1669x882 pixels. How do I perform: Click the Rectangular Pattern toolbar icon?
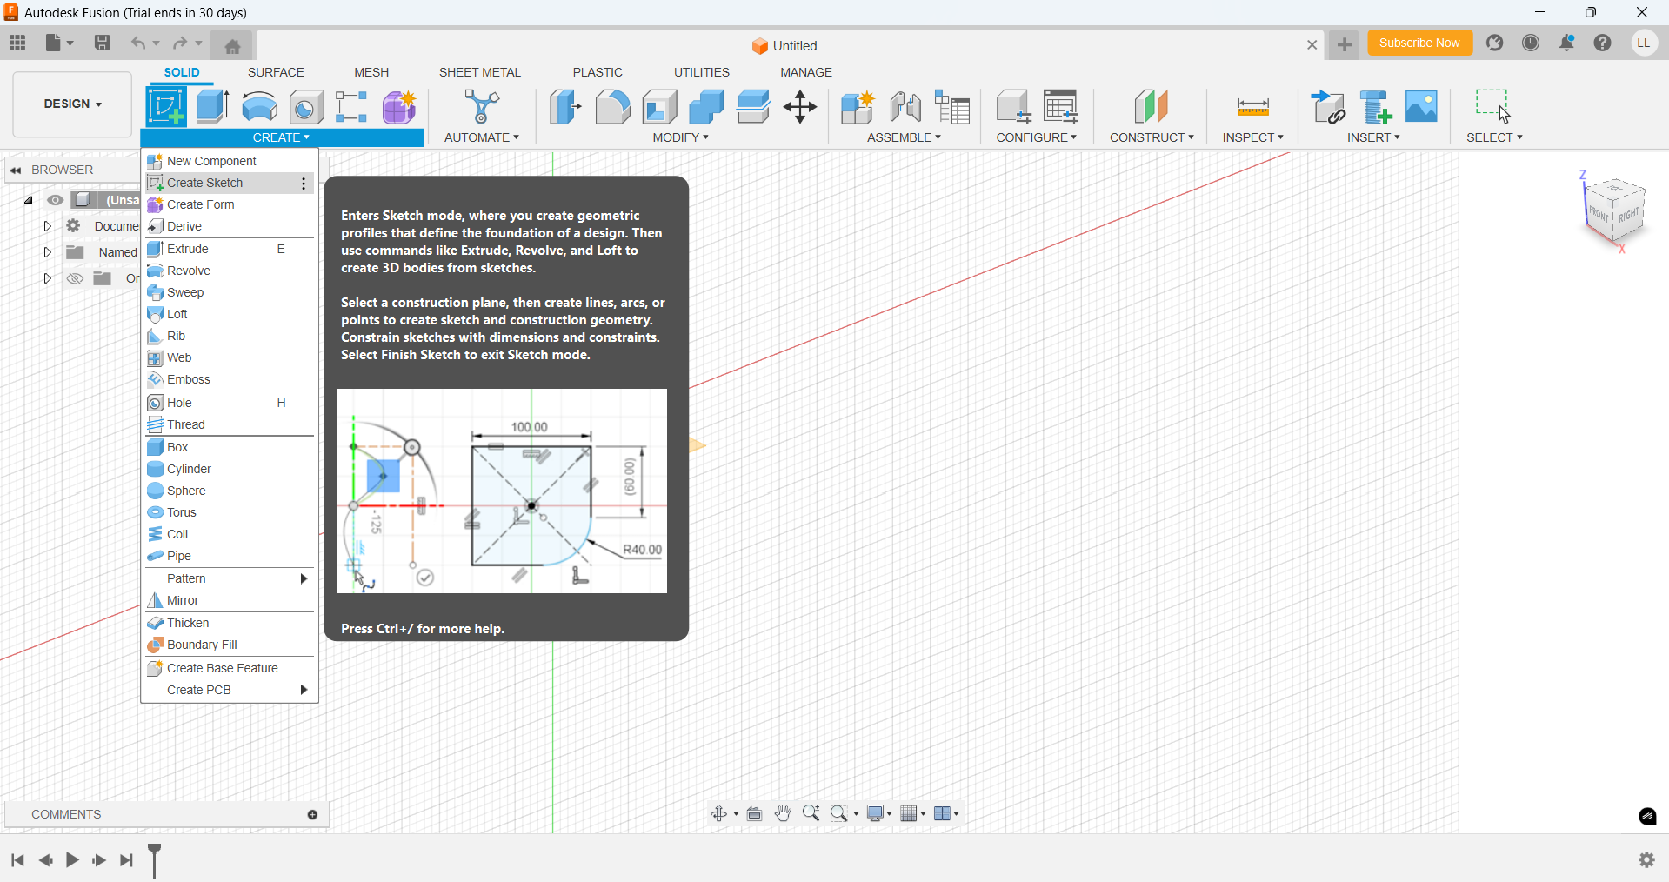pyautogui.click(x=351, y=107)
